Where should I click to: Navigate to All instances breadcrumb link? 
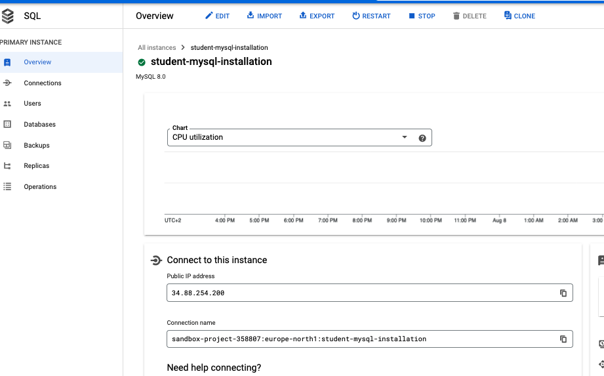(157, 48)
